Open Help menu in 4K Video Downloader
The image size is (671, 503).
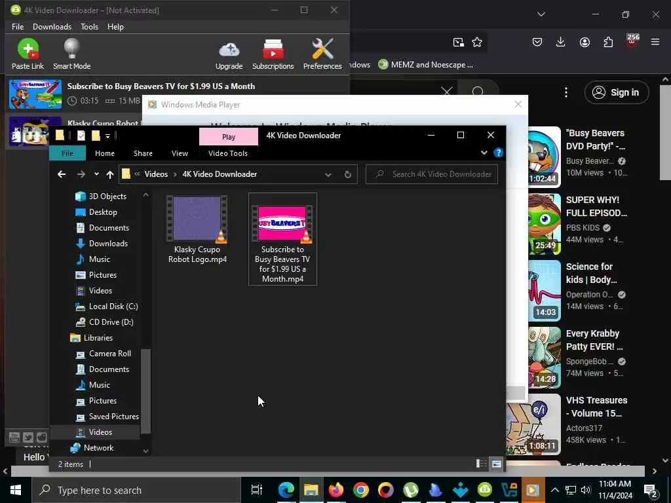pos(115,26)
